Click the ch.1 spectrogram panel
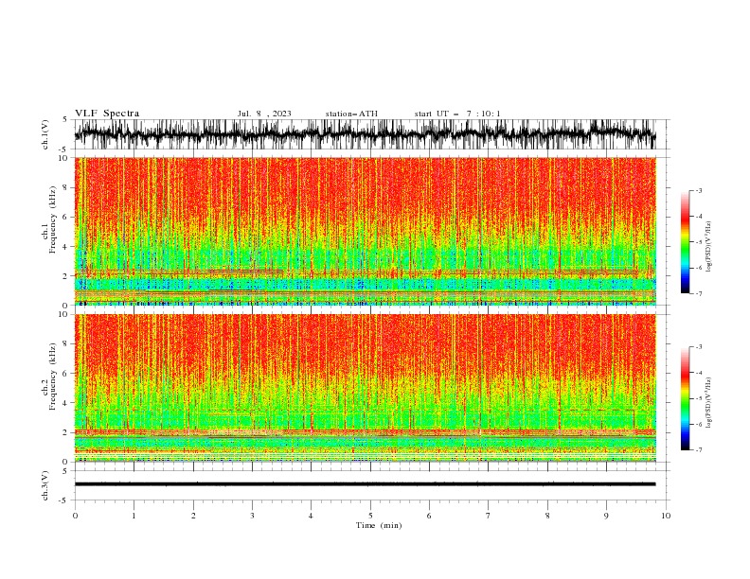This screenshot has width=750, height=579. pos(366,231)
